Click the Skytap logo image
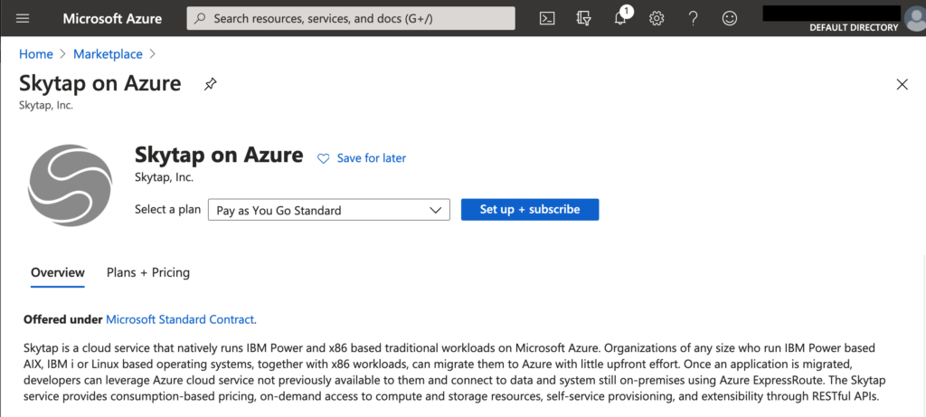 70,185
